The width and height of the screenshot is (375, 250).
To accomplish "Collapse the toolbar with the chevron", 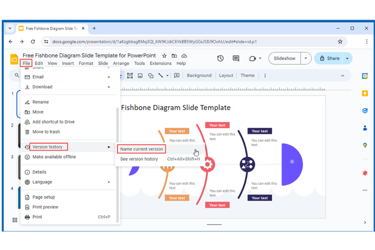I will click(343, 75).
